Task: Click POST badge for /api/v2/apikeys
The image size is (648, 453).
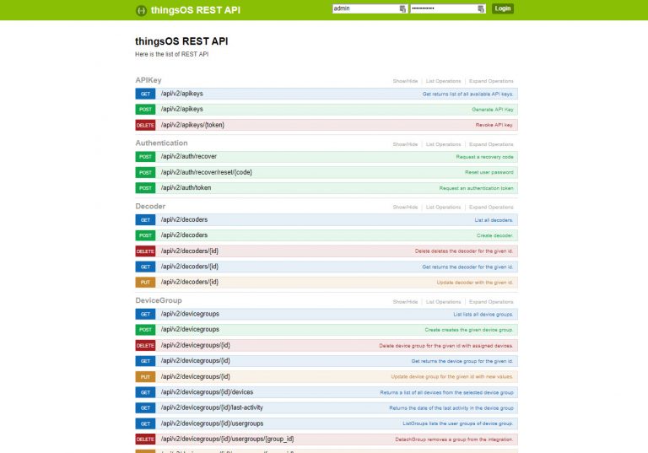Action: pos(145,110)
